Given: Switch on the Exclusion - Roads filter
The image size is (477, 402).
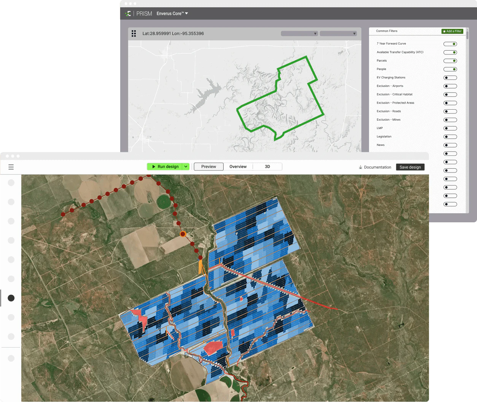Looking at the screenshot, I should pyautogui.click(x=450, y=112).
